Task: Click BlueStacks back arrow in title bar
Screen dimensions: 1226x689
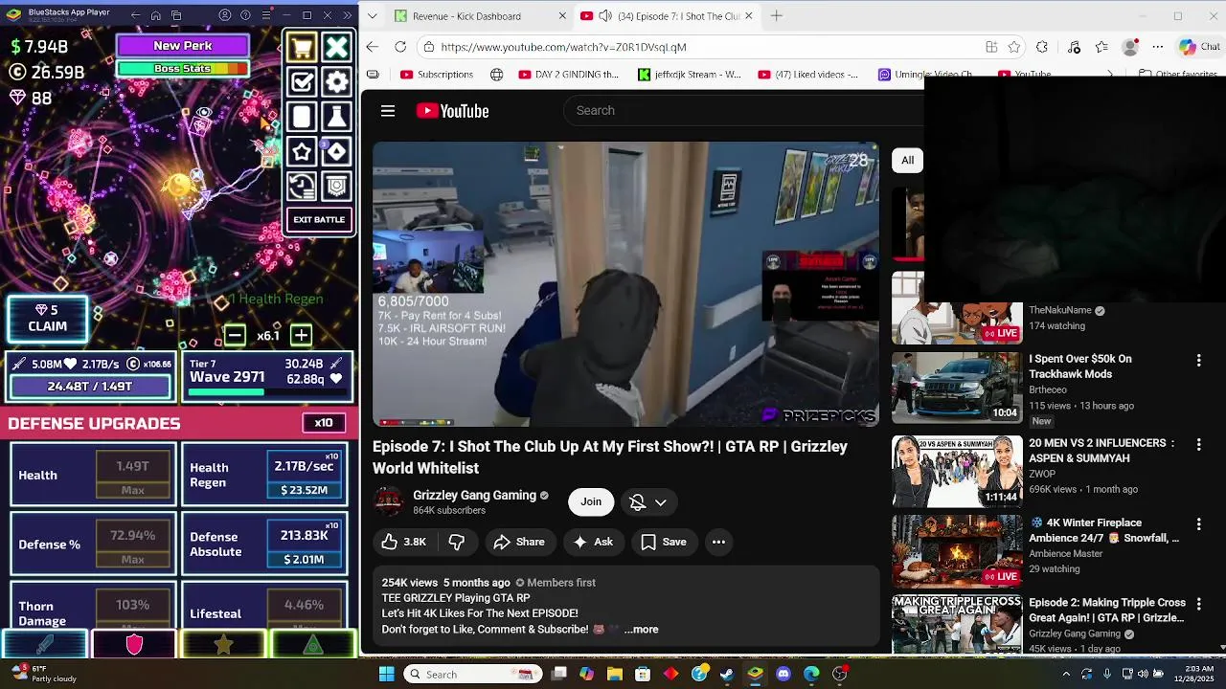Action: 135,15
